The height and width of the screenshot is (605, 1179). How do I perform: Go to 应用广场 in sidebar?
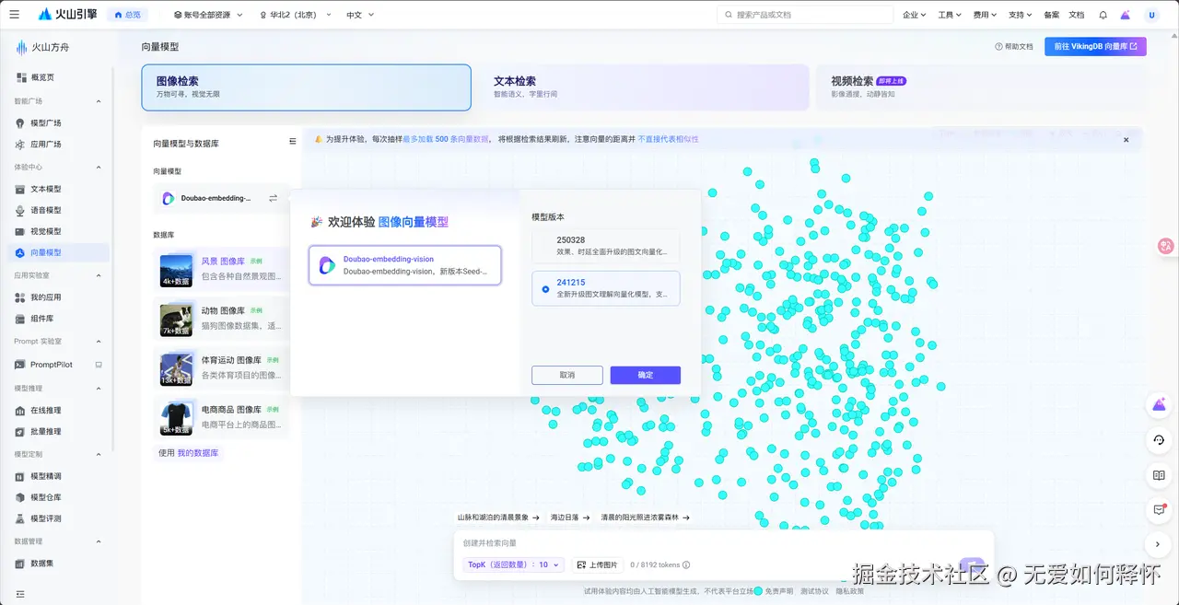[46, 145]
